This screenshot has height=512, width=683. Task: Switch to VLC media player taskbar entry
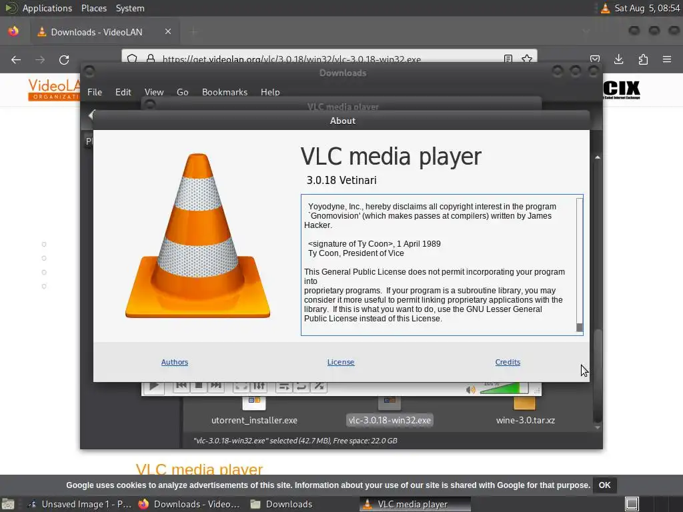click(x=415, y=504)
